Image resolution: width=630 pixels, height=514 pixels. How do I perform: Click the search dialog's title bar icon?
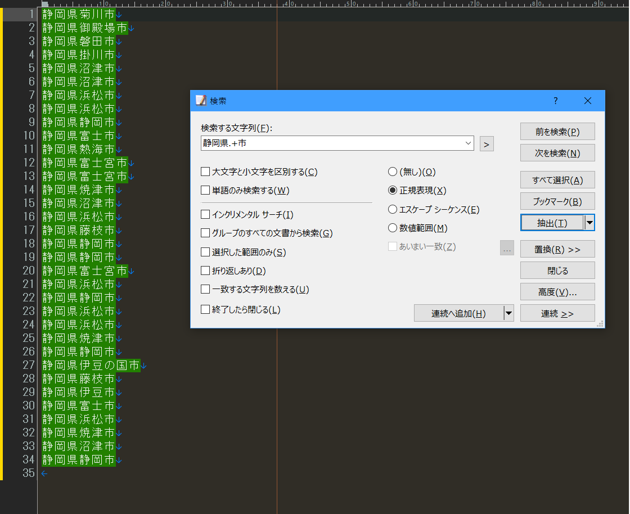201,101
